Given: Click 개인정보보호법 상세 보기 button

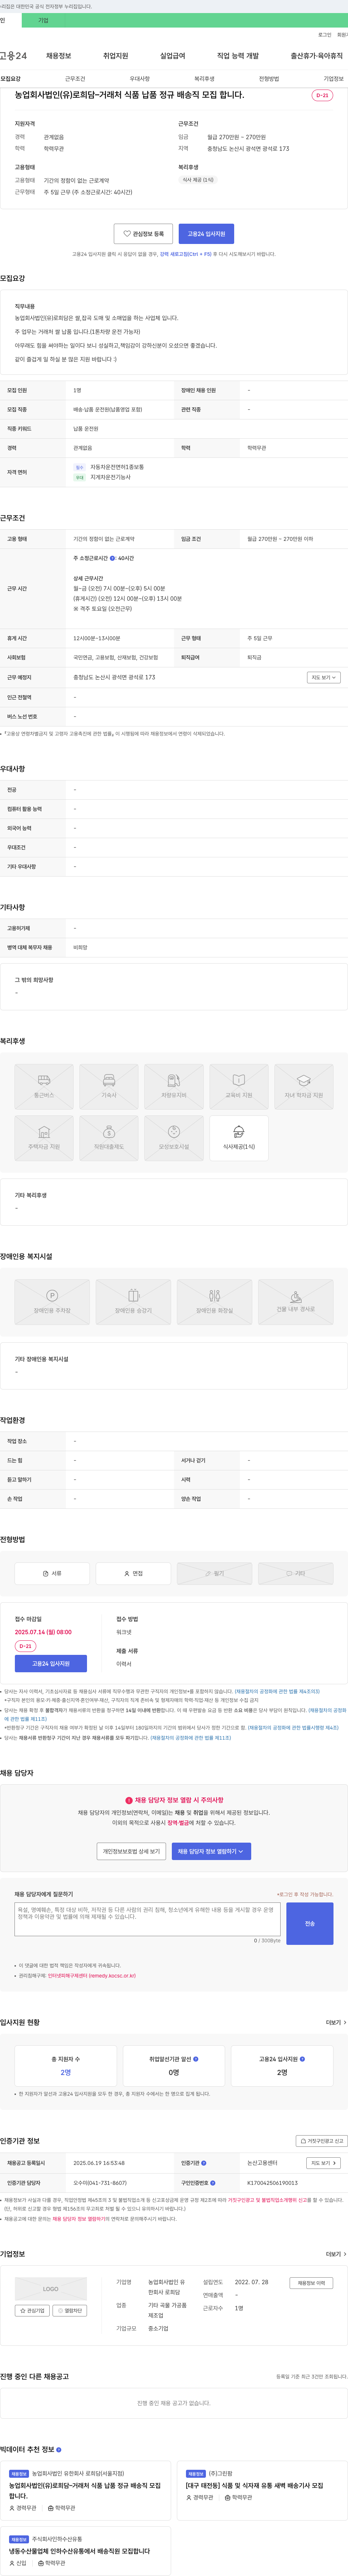Looking at the screenshot, I should (x=131, y=1851).
